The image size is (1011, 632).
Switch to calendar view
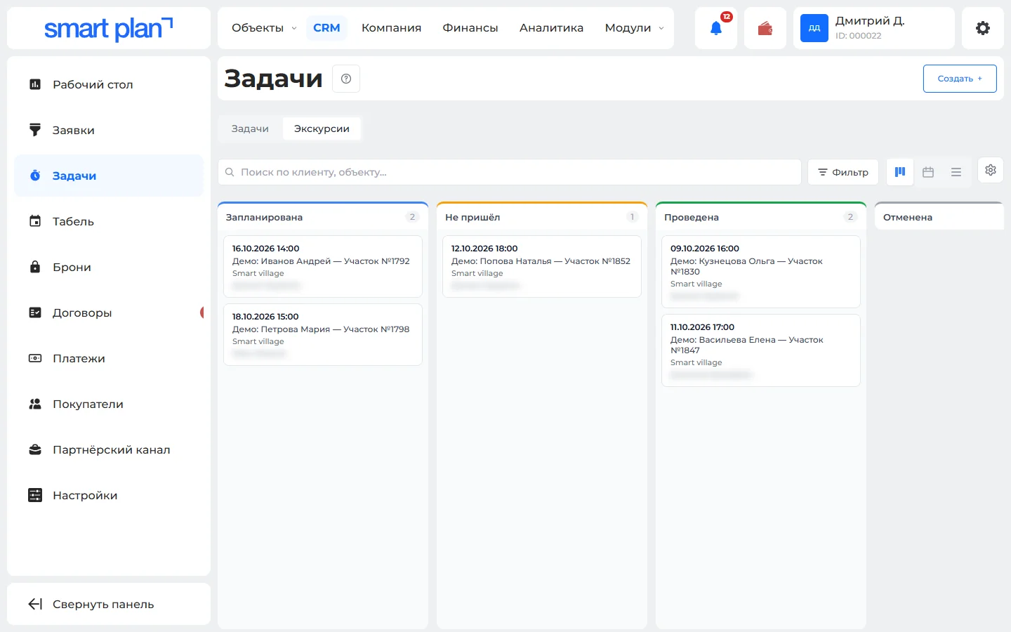coord(928,172)
